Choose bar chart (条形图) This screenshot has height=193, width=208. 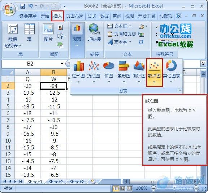[x=124, y=72]
